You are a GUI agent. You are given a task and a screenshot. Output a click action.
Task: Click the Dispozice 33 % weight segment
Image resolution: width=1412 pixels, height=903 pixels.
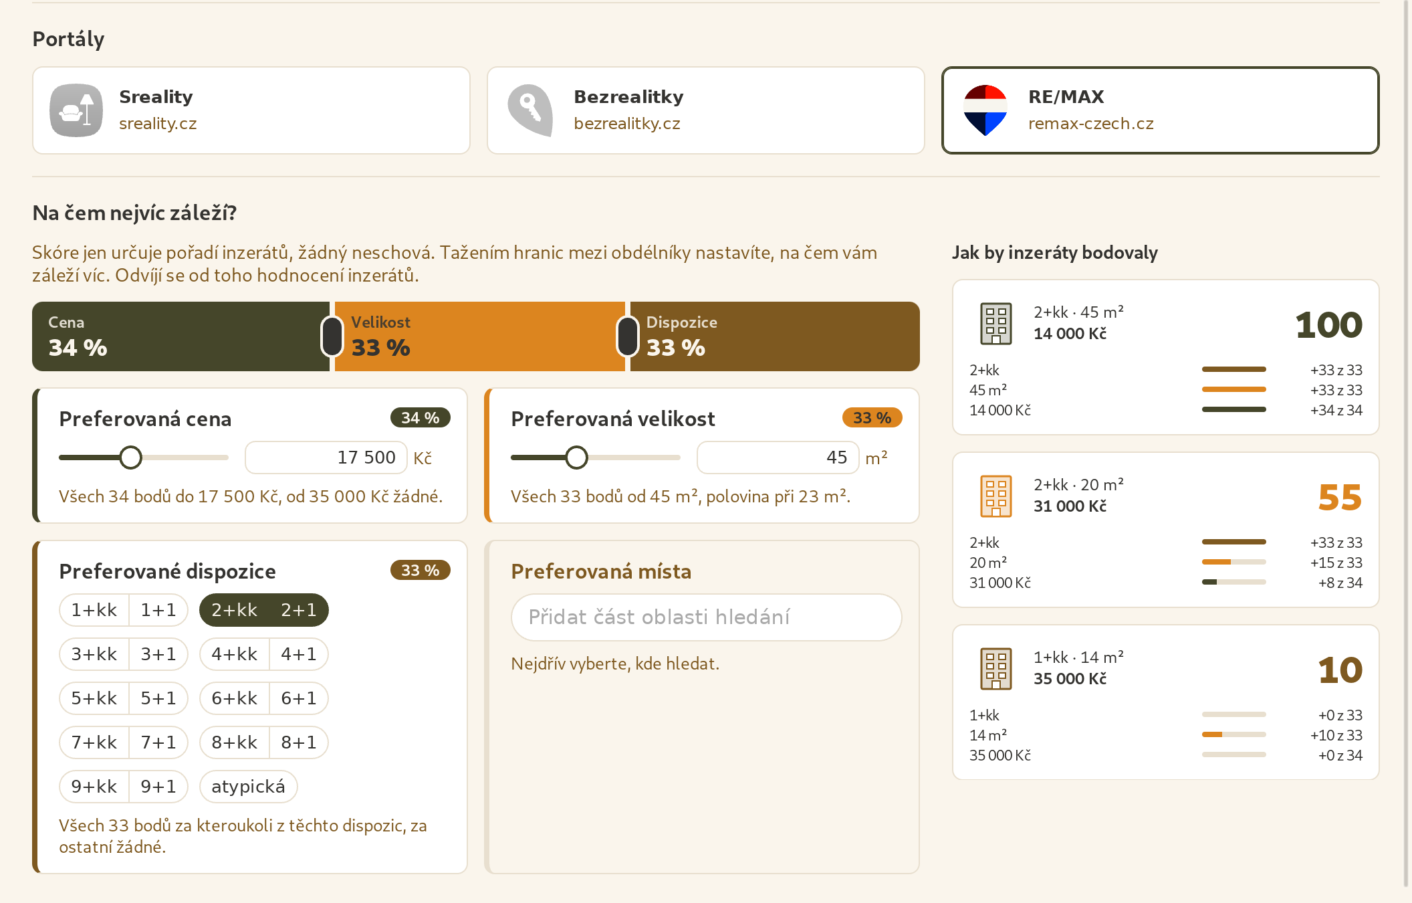[775, 336]
